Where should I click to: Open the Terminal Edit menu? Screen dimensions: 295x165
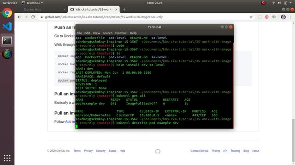click(87, 33)
